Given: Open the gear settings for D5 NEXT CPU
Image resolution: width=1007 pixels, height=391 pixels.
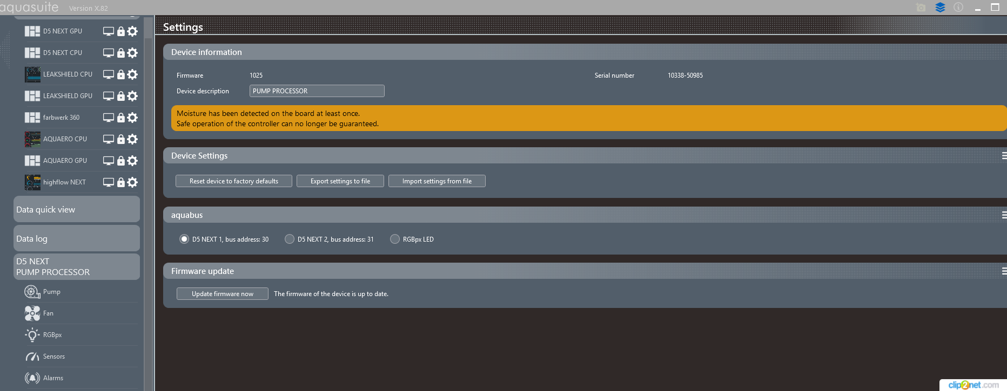Looking at the screenshot, I should (x=132, y=53).
